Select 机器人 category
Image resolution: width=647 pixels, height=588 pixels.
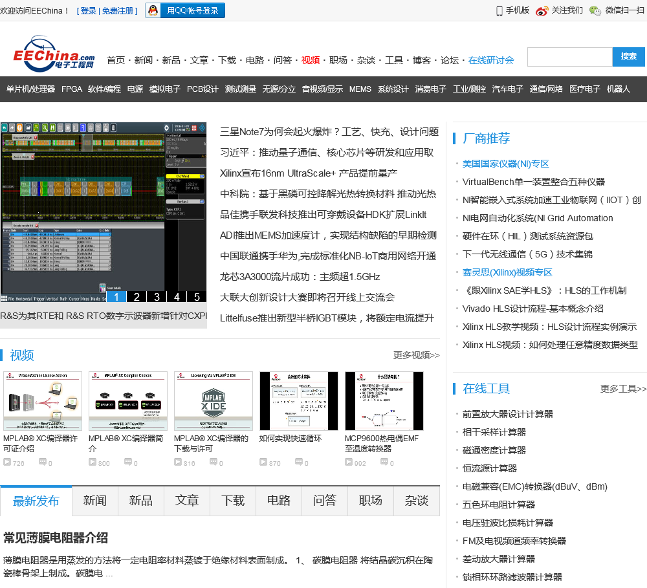point(618,89)
